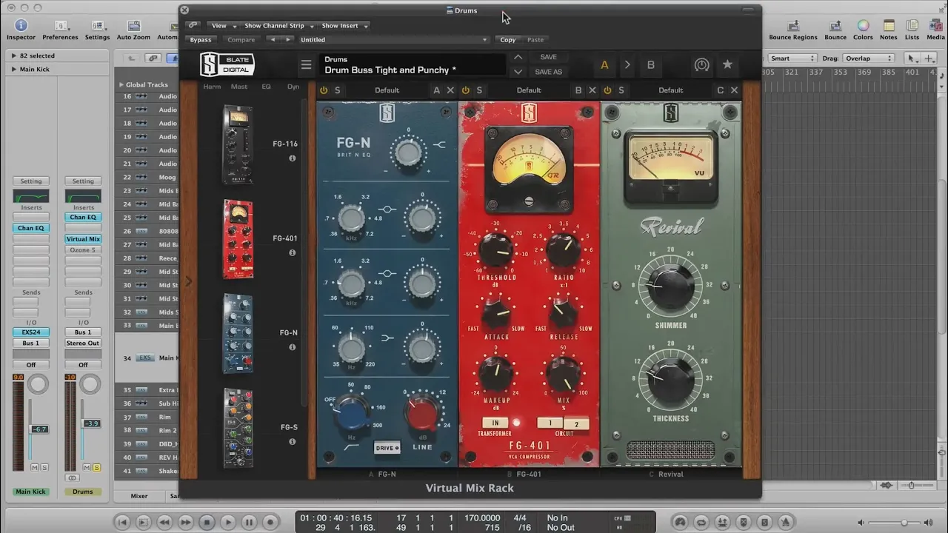Select the next preset with the down chevron
The width and height of the screenshot is (948, 533).
point(518,72)
